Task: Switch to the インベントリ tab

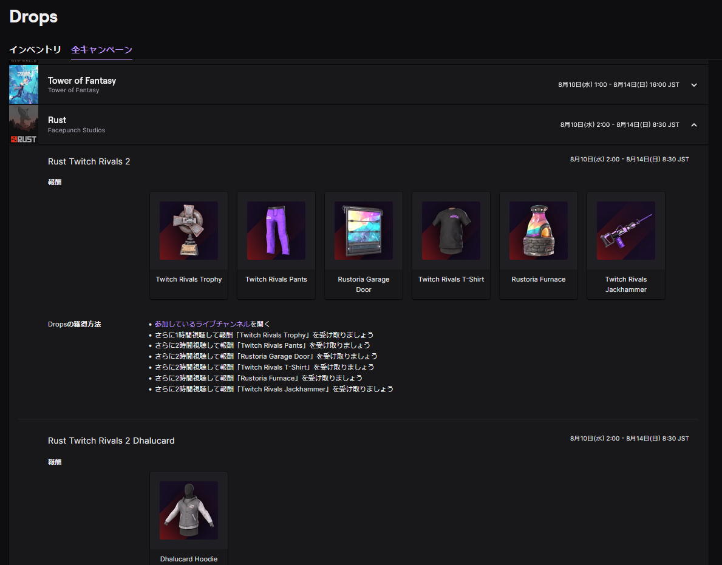Action: [35, 50]
